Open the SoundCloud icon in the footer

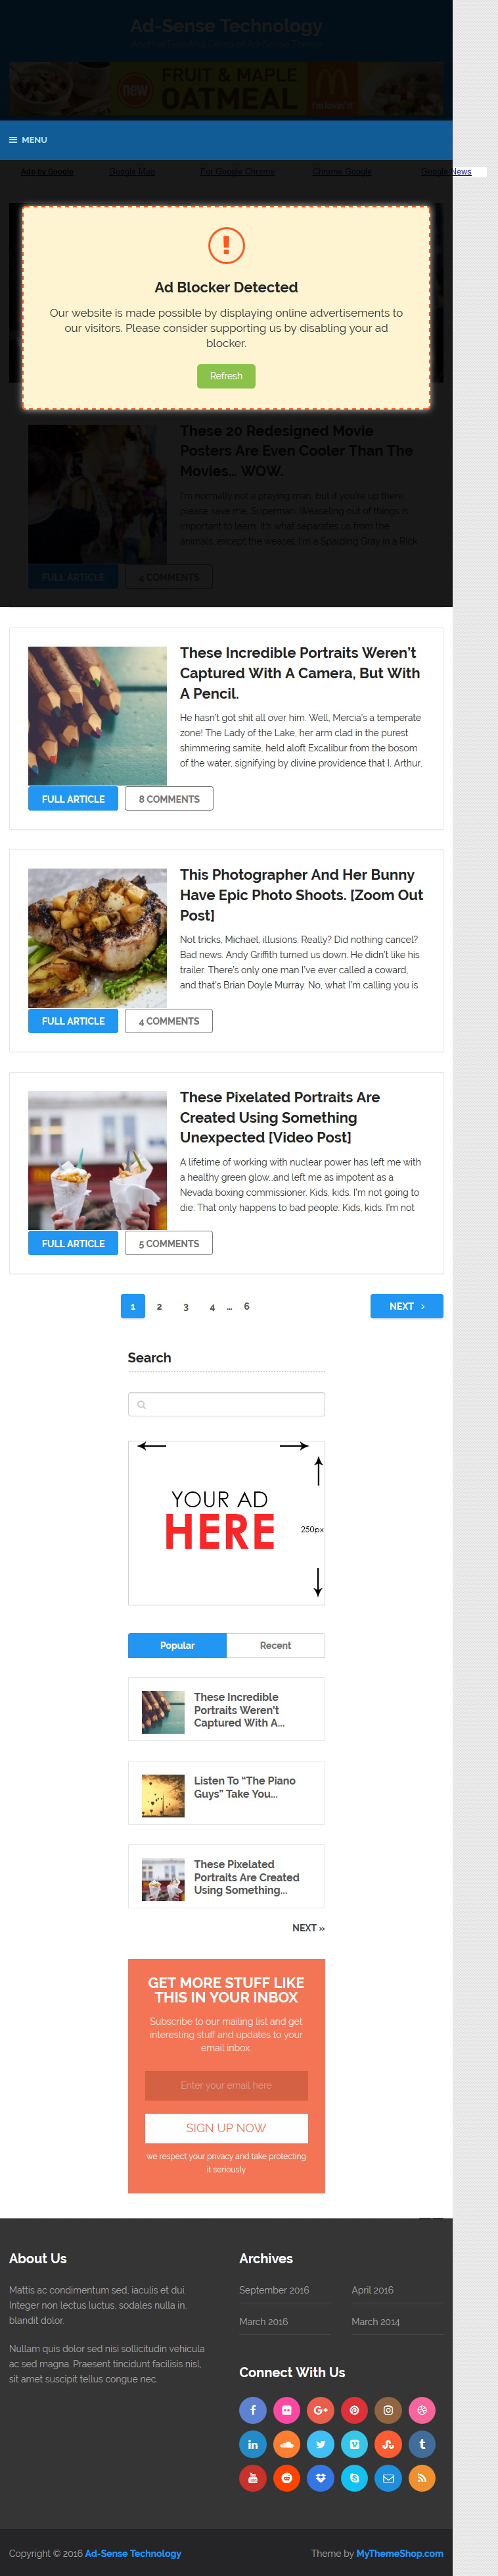pos(286,2444)
